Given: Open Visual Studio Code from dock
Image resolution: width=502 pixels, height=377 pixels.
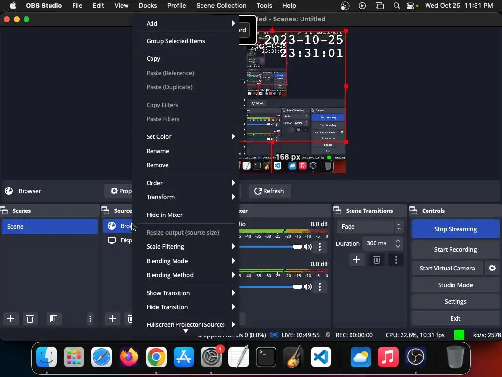Looking at the screenshot, I should click(x=321, y=357).
